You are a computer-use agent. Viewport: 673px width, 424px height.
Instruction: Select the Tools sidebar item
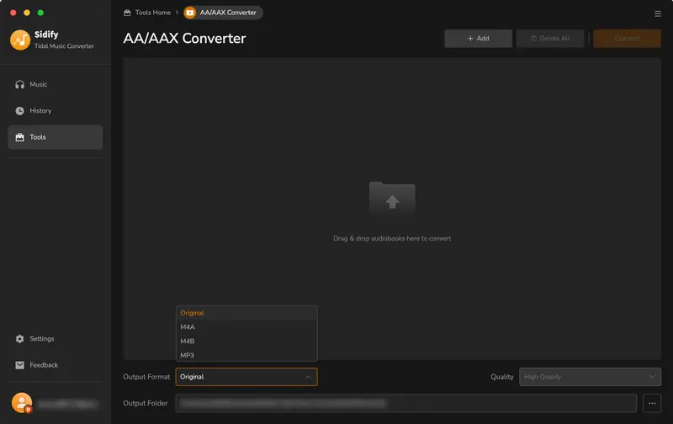pyautogui.click(x=55, y=137)
